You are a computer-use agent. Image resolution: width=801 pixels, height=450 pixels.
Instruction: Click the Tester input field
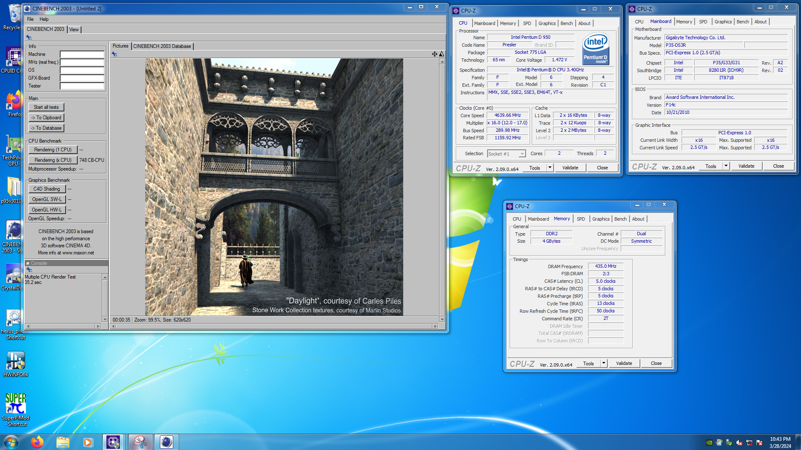(82, 86)
